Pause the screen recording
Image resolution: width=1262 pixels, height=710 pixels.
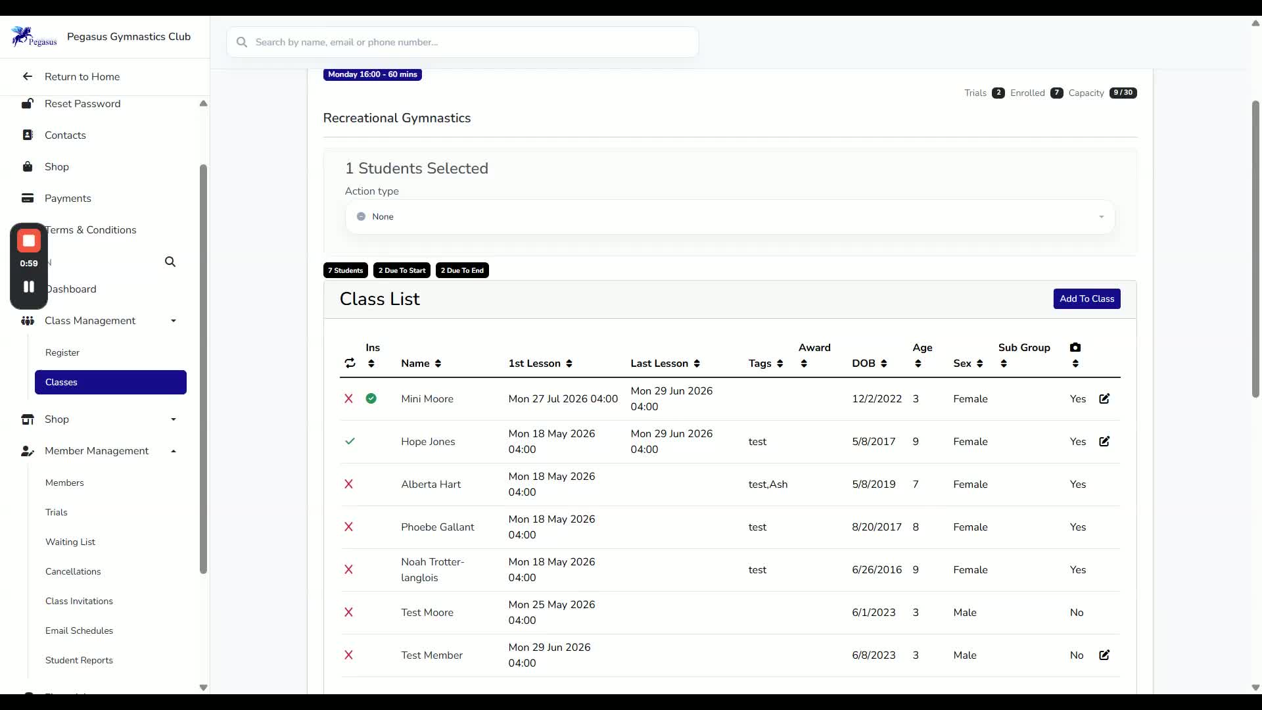(x=29, y=287)
